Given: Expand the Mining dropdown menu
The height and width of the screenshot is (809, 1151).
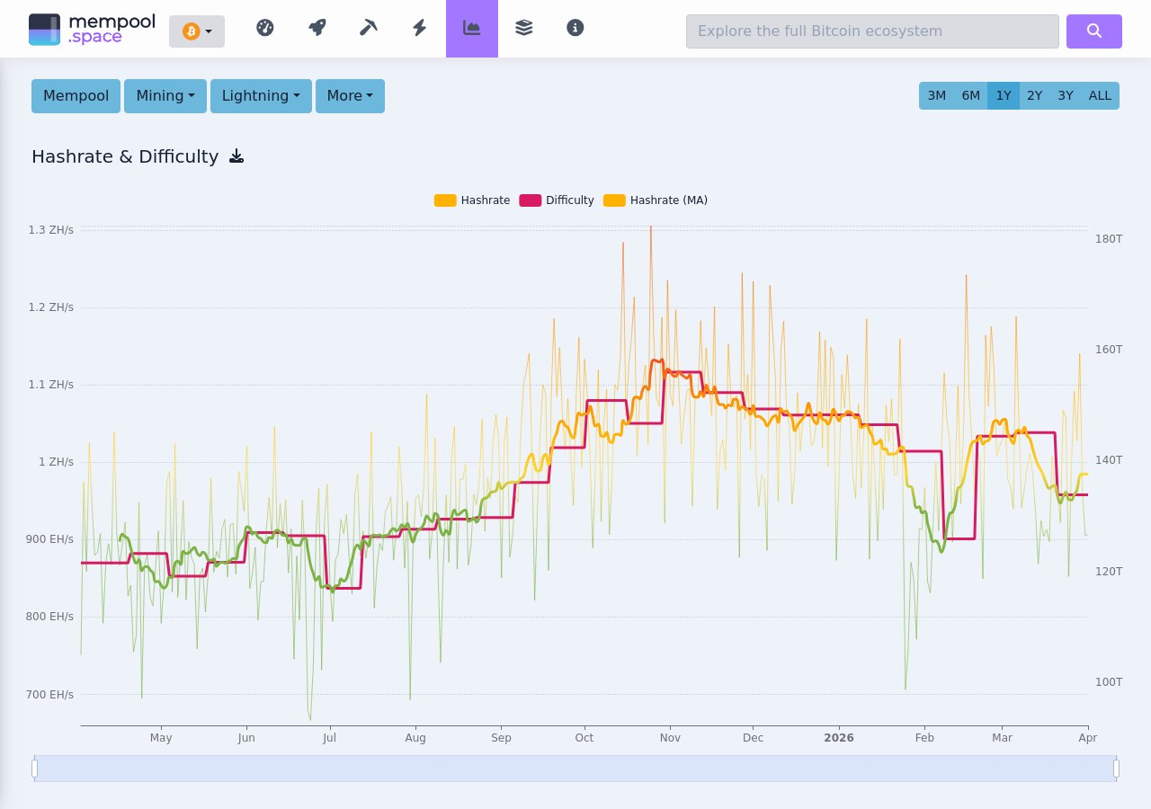Looking at the screenshot, I should coord(165,95).
